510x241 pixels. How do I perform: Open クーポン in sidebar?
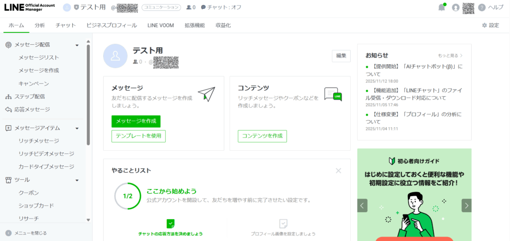(x=28, y=193)
